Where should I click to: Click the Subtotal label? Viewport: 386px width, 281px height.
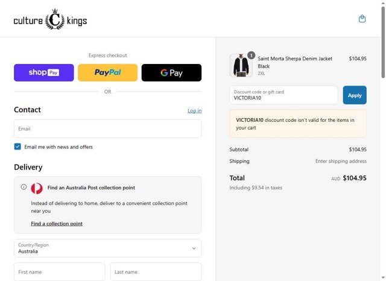pyautogui.click(x=239, y=150)
